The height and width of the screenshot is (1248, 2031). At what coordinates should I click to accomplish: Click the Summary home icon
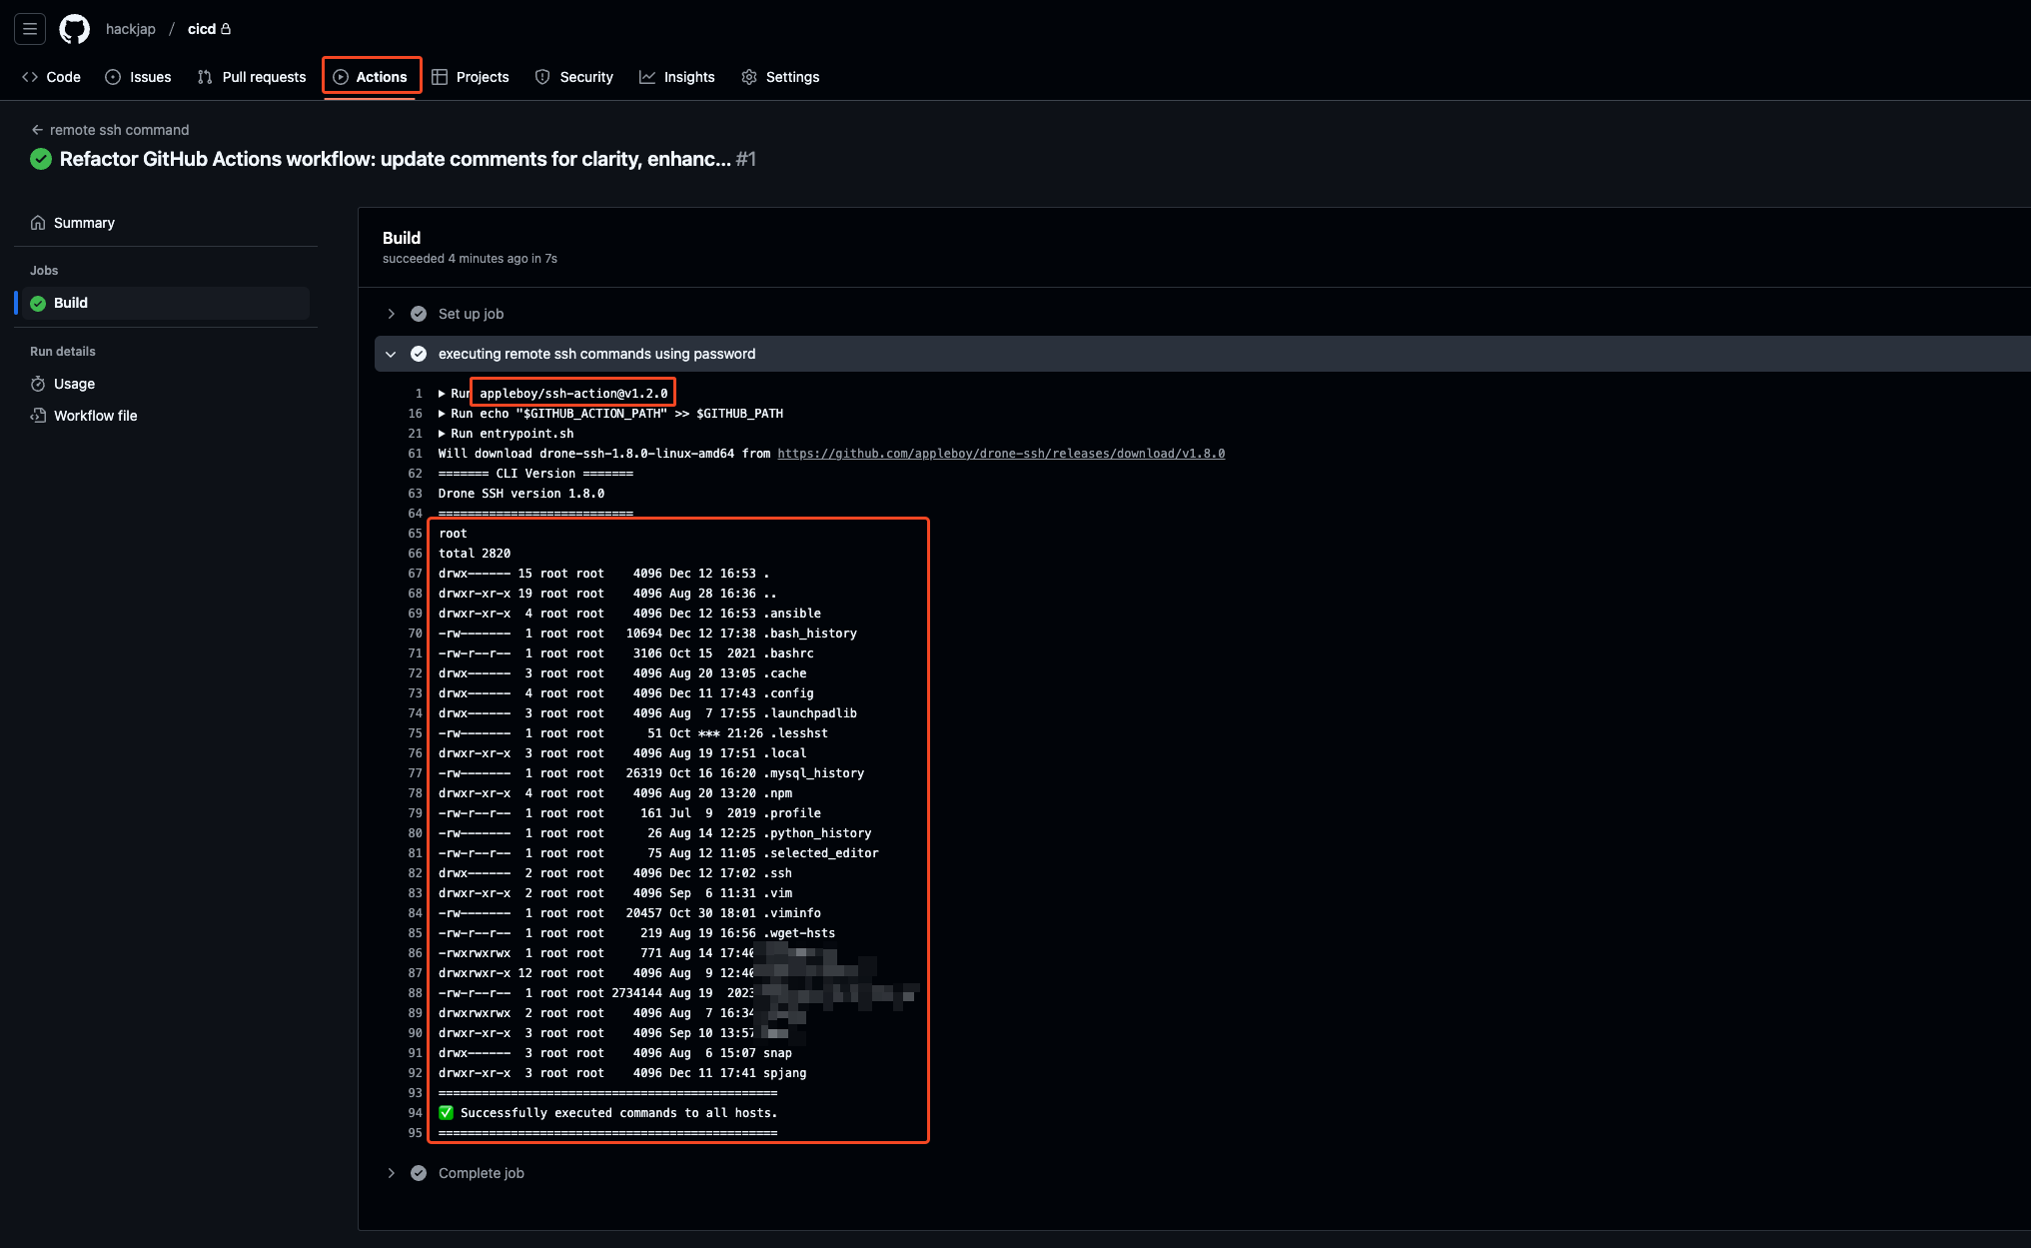point(38,223)
